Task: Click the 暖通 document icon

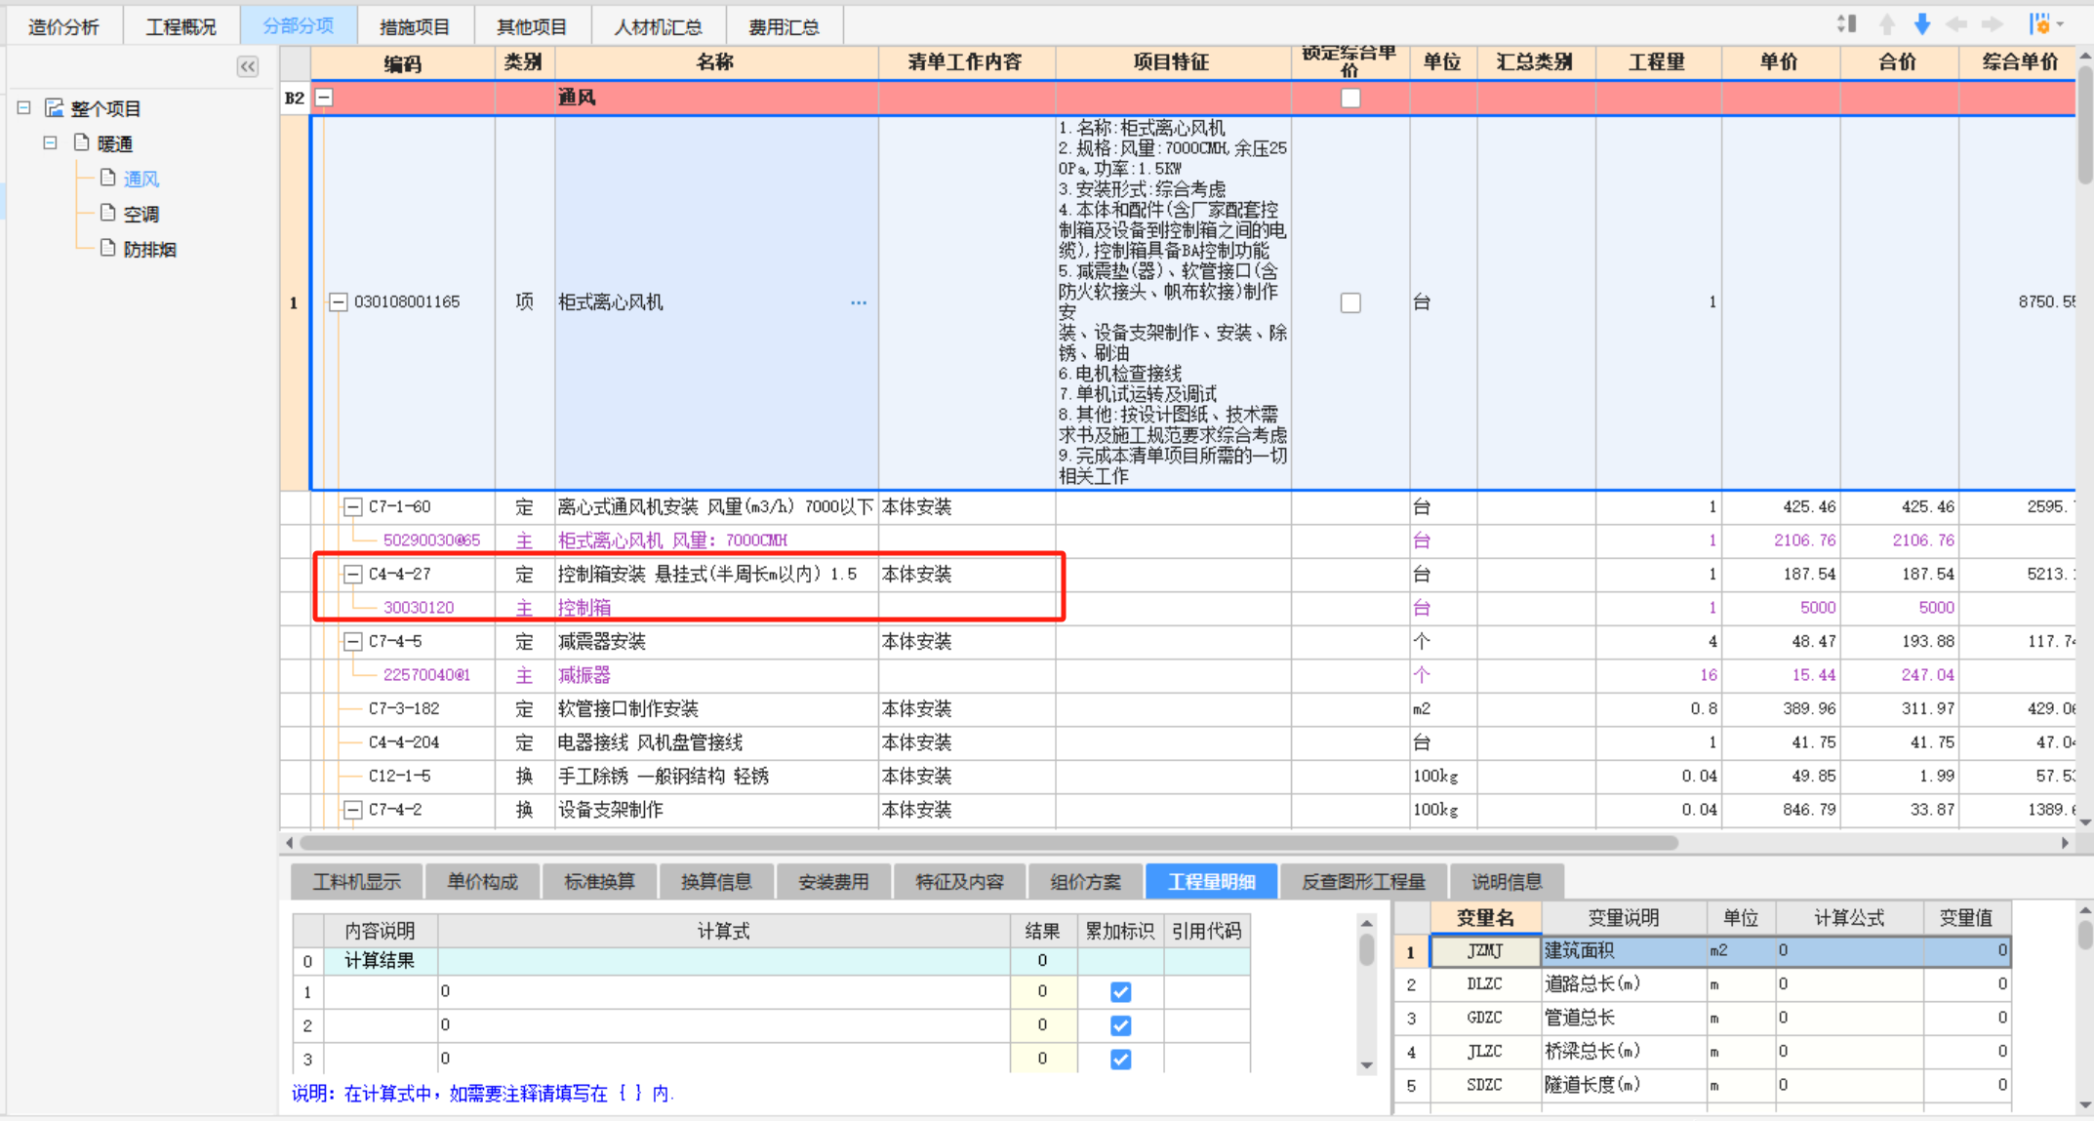Action: (82, 143)
